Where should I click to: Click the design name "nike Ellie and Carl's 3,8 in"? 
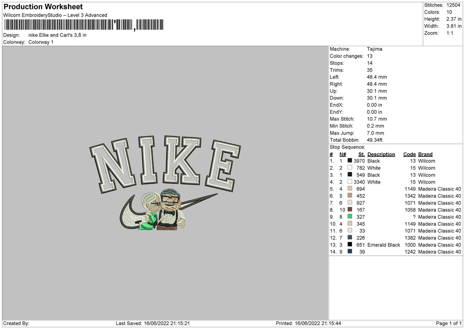coord(57,35)
